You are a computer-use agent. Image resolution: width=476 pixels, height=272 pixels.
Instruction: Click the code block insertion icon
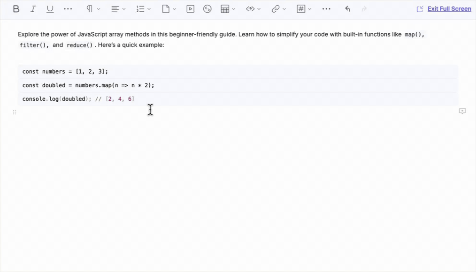pos(251,8)
